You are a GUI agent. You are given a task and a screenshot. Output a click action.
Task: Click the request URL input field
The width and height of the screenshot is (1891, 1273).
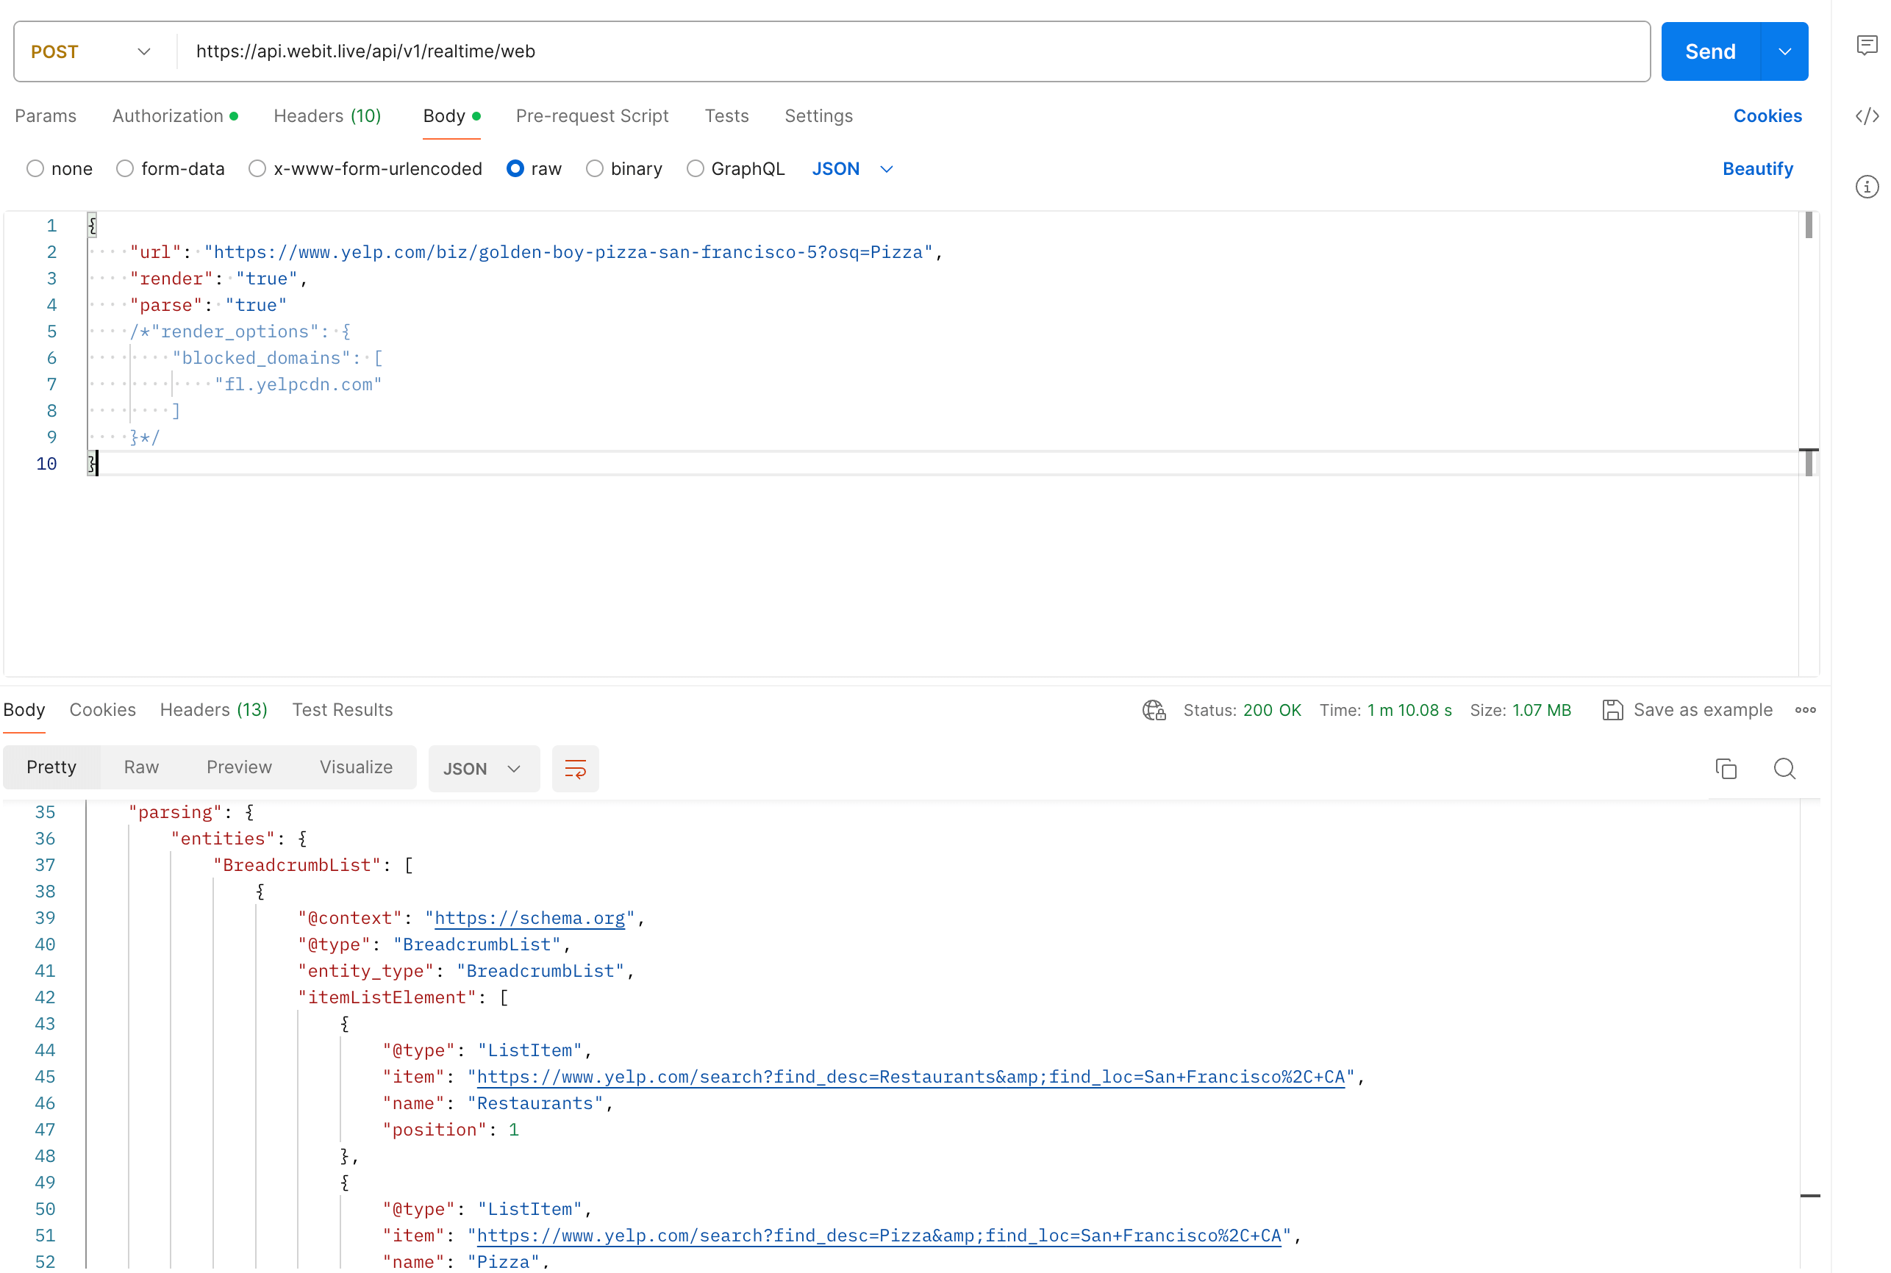[x=893, y=52]
